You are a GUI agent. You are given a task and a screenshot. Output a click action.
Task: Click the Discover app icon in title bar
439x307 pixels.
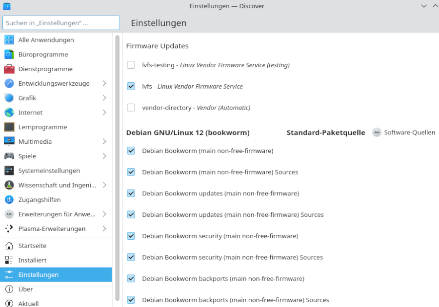[7, 6]
